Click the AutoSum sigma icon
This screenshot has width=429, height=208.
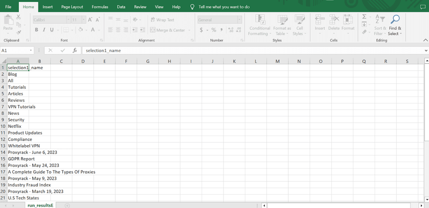click(364, 17)
